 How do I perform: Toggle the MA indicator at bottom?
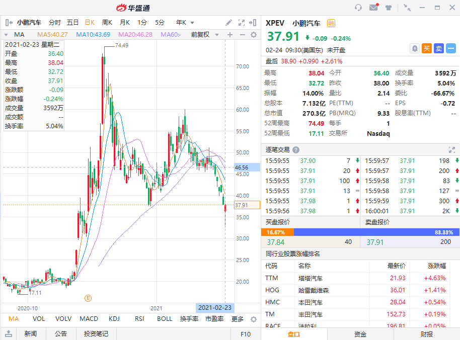point(14,318)
